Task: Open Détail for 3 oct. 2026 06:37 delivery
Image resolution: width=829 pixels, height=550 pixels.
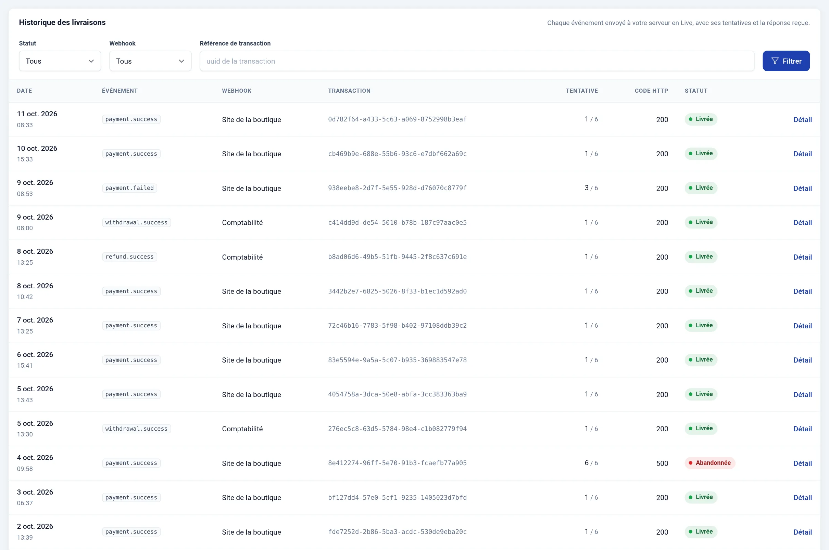Action: click(x=802, y=498)
